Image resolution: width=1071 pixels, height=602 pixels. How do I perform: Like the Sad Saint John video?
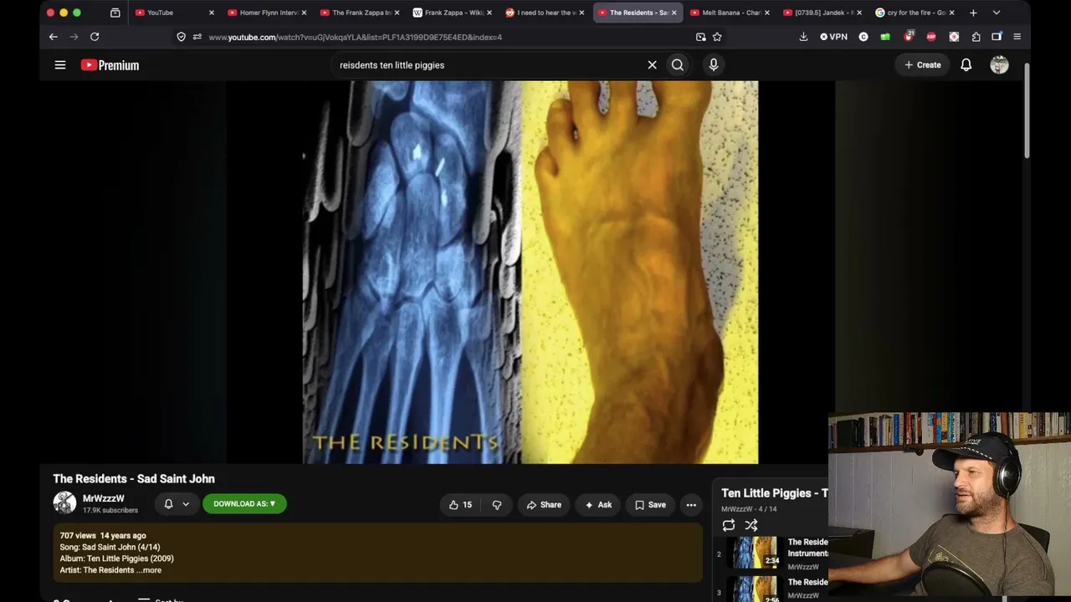point(460,504)
